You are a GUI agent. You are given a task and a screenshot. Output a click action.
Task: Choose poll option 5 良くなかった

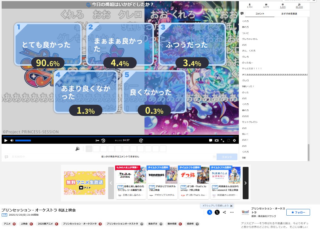click(x=154, y=92)
